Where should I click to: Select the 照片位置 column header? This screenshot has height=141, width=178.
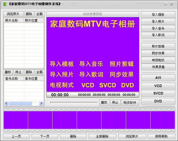[x=34, y=21]
